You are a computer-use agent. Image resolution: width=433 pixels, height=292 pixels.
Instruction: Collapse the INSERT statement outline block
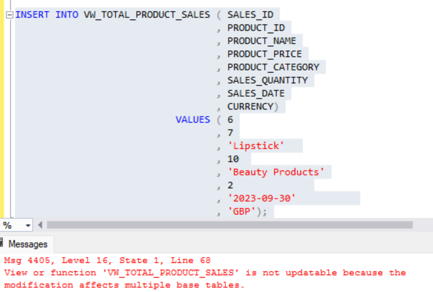9,15
